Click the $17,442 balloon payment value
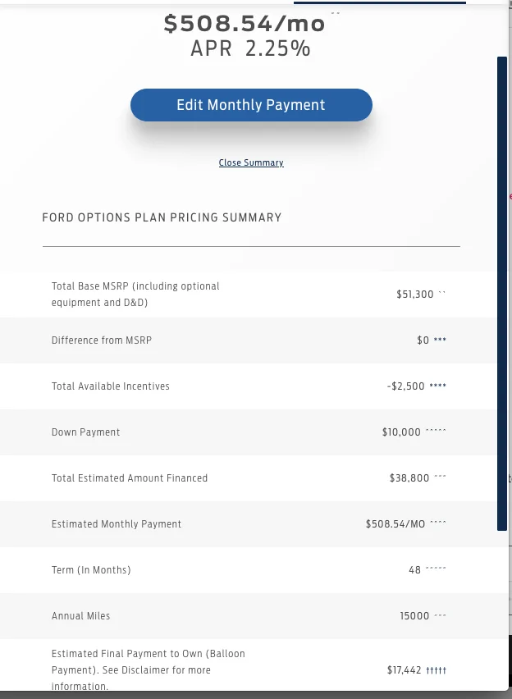Viewport: 512px width, 699px height. [404, 670]
